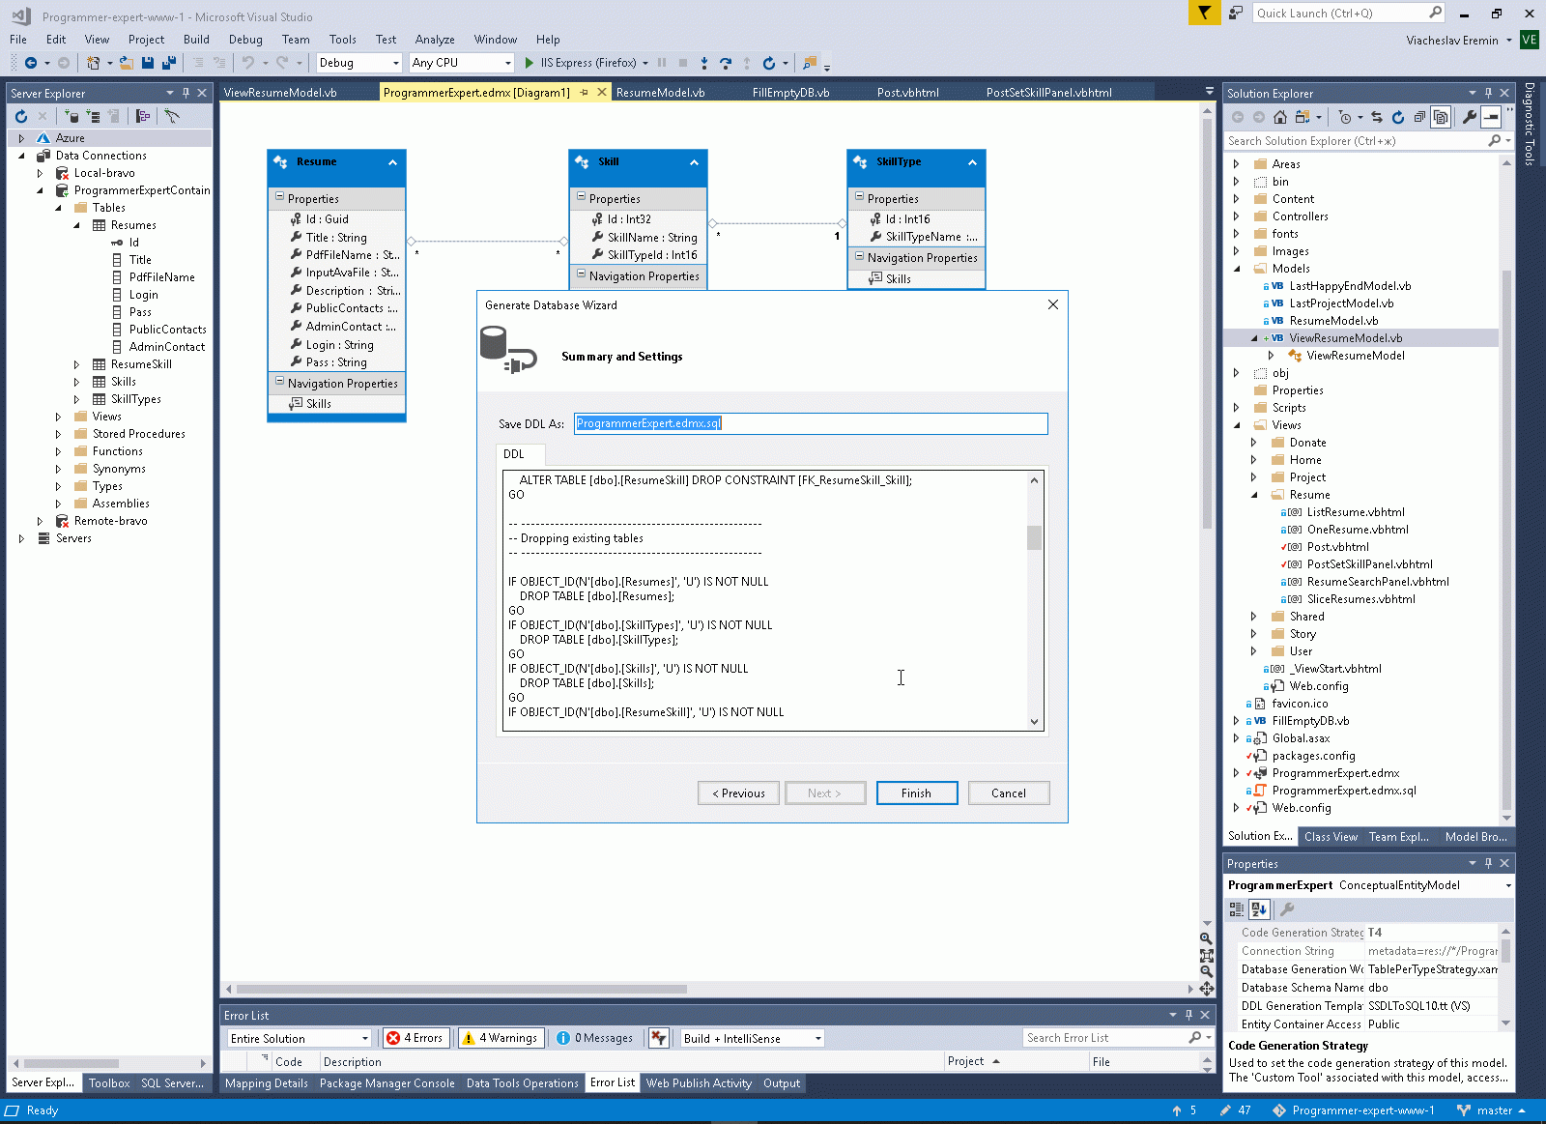This screenshot has width=1546, height=1124.
Task: Refresh the Server Explorer tree
Action: [x=21, y=116]
